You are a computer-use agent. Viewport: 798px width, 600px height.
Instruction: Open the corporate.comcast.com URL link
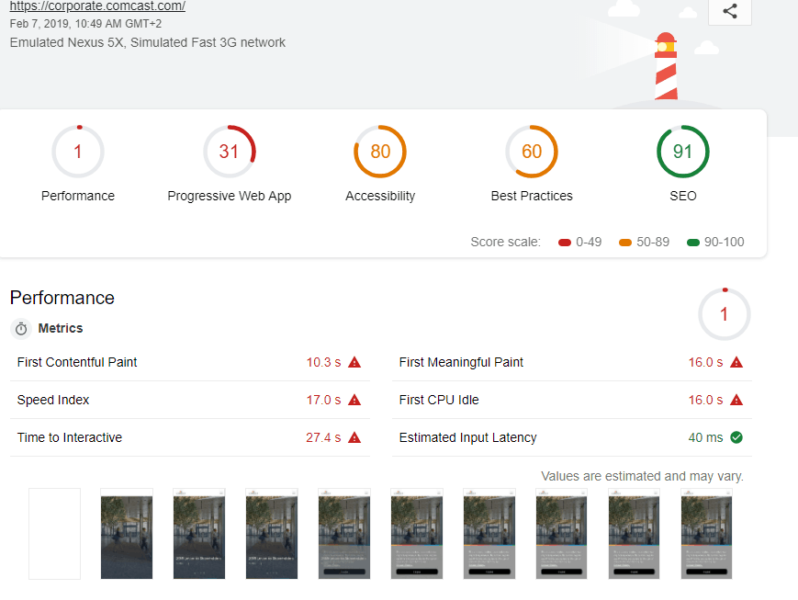pyautogui.click(x=97, y=6)
